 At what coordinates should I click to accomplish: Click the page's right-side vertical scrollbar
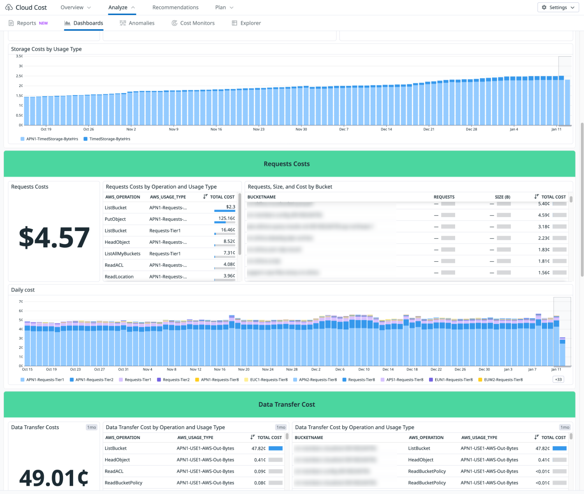tap(582, 199)
